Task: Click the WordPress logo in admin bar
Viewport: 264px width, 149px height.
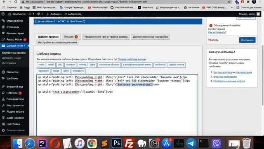Action: [x=3, y=14]
